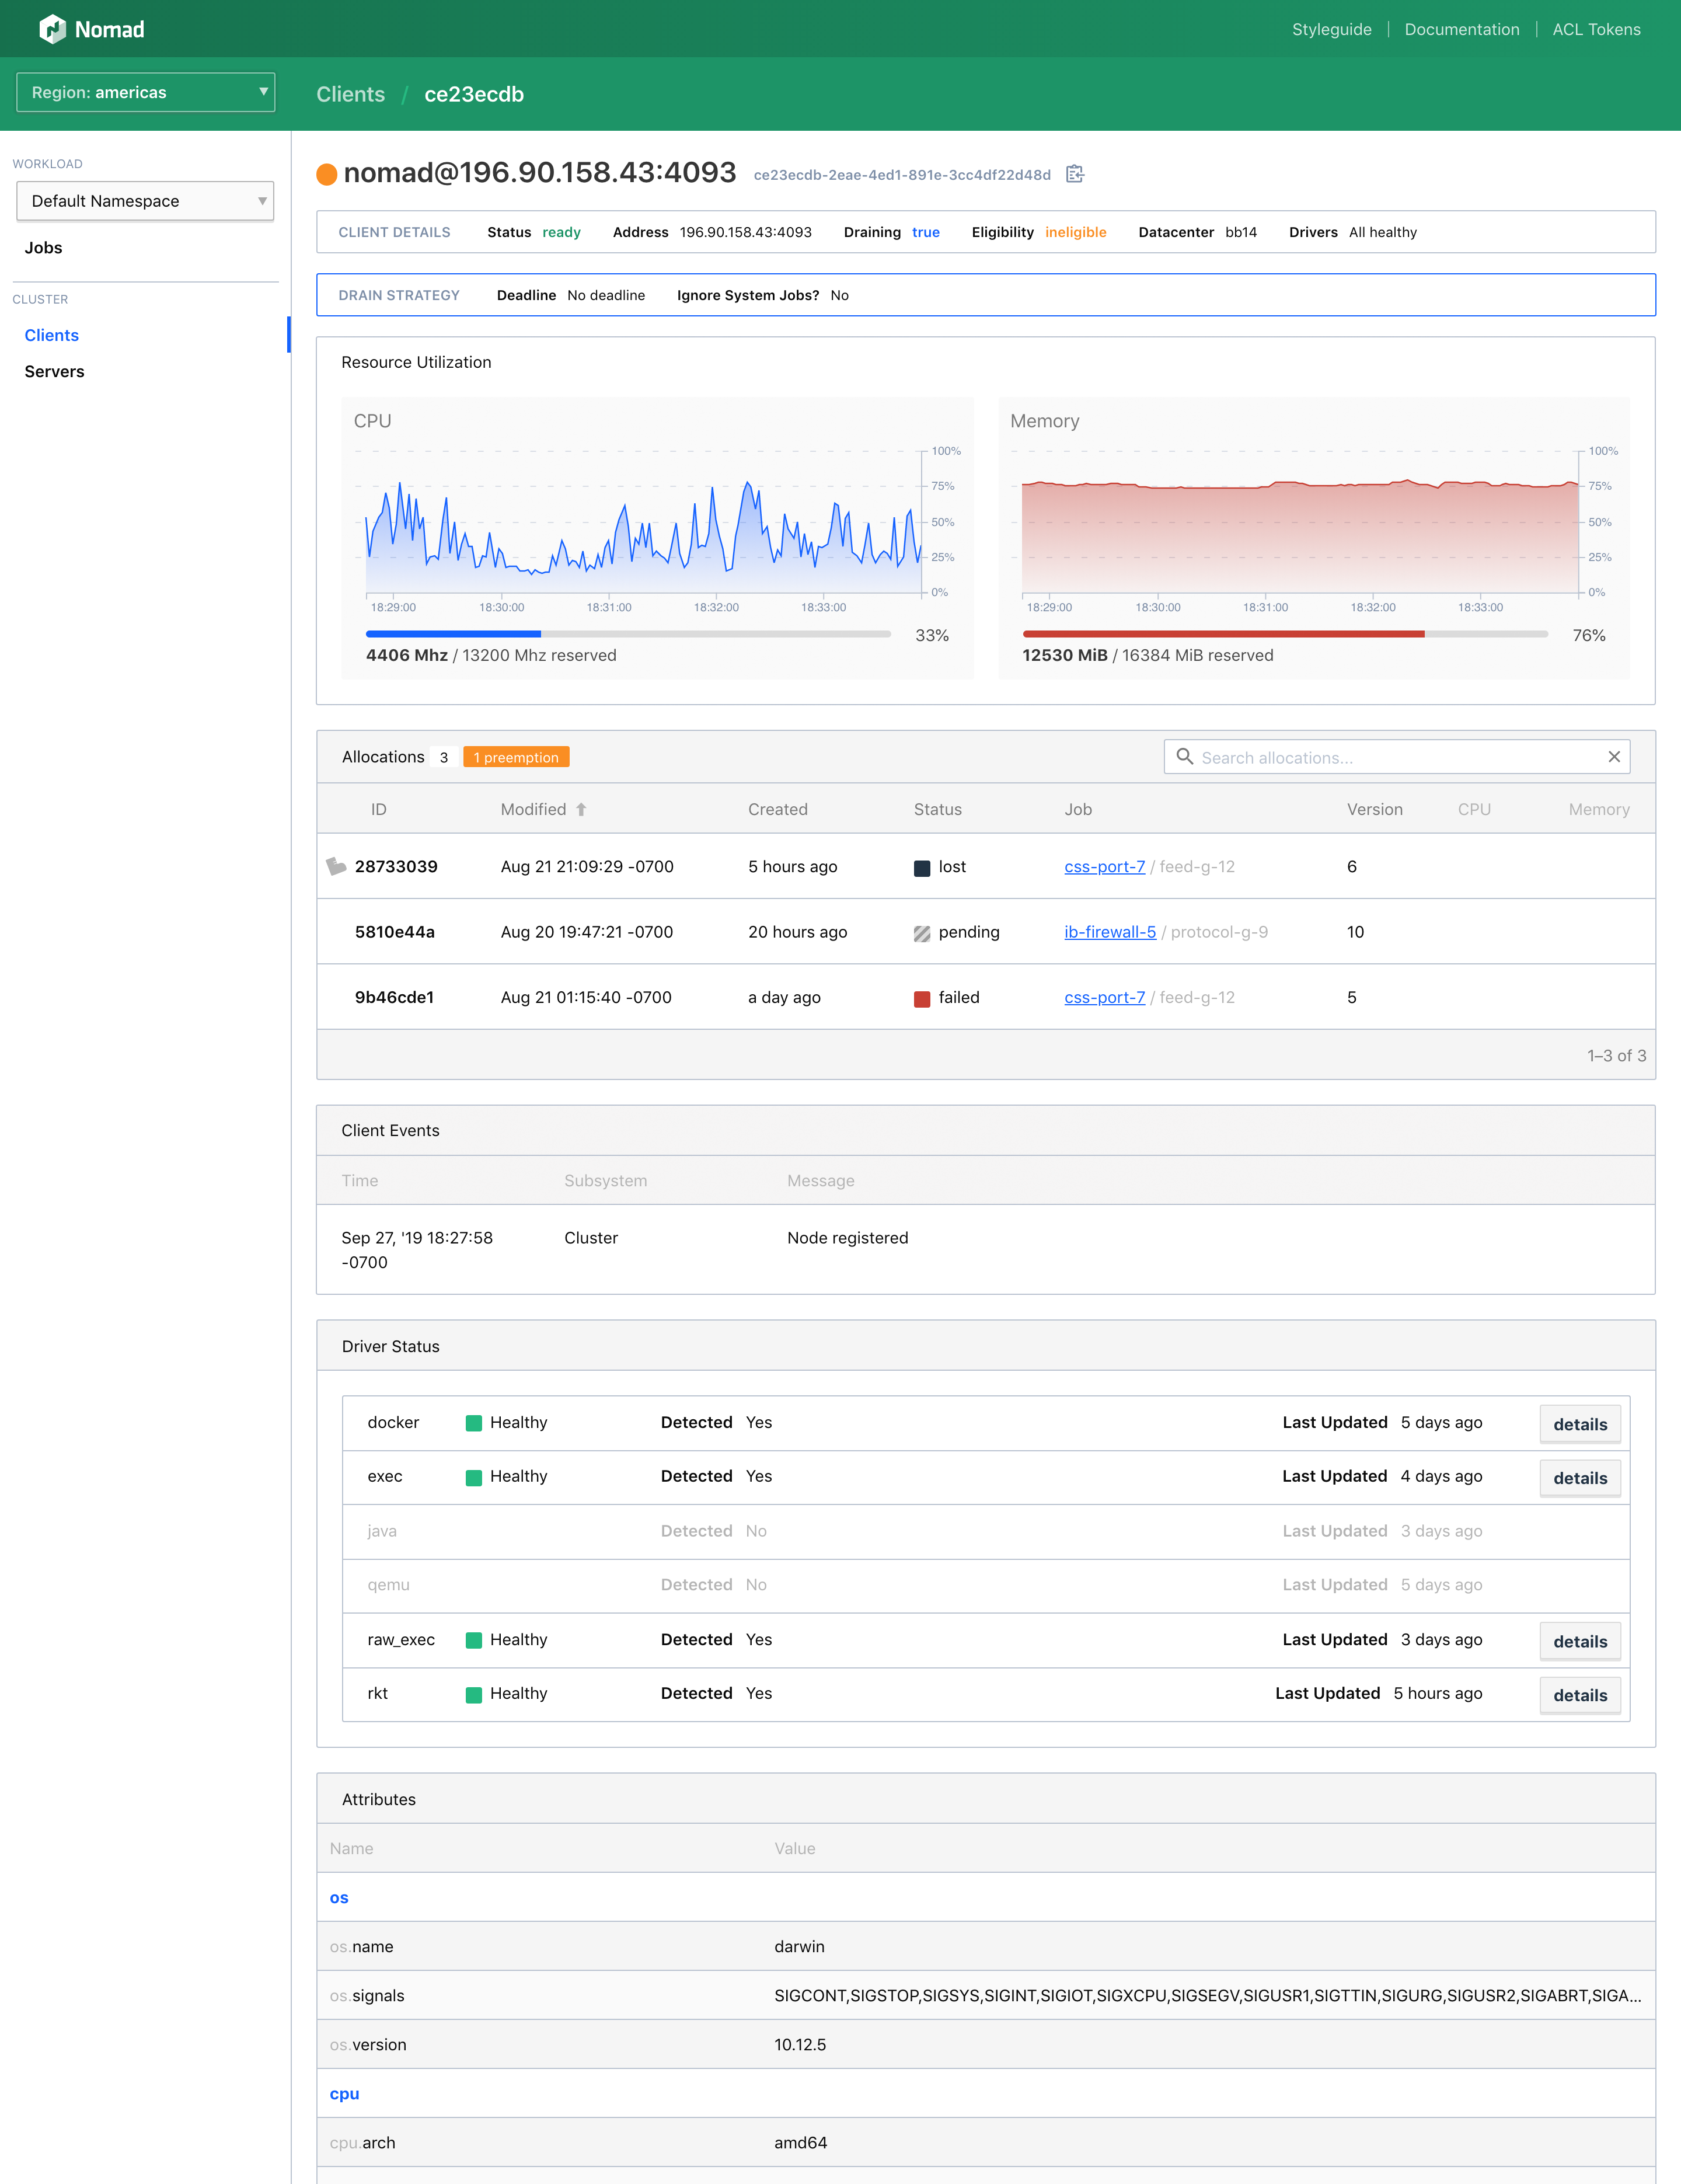The image size is (1681, 2184).
Task: Click the Clients breadcrumb link
Action: tap(351, 94)
